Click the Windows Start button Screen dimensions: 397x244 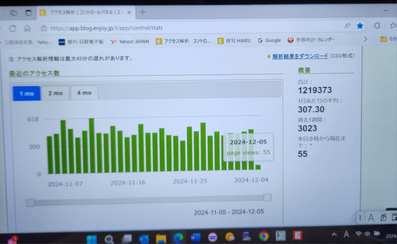tap(92, 238)
